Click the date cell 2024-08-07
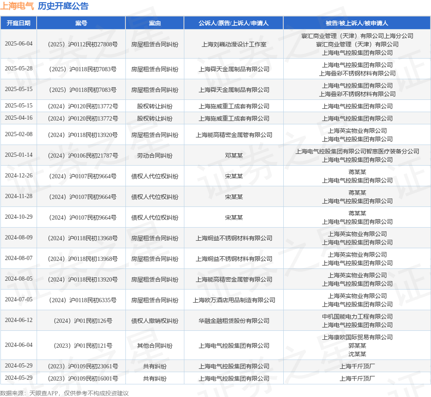This screenshot has height=397, width=431. 19,258
